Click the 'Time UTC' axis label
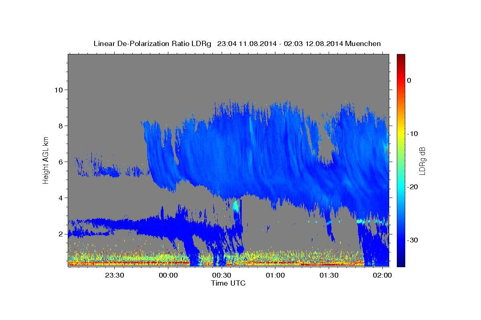The height and width of the screenshot is (320, 481). click(x=228, y=283)
